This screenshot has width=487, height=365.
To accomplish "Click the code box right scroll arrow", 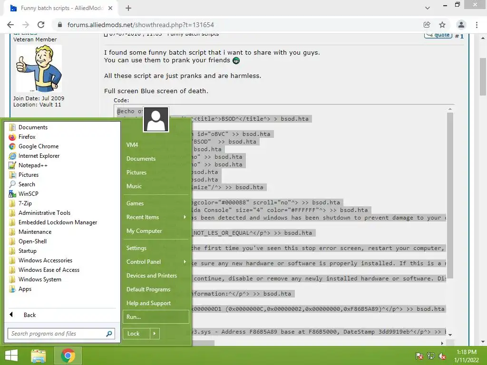I will (442, 343).
